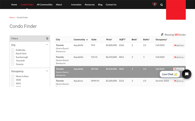Open the All Communities menu item
This screenshot has width=195, height=121.
coord(45,5)
